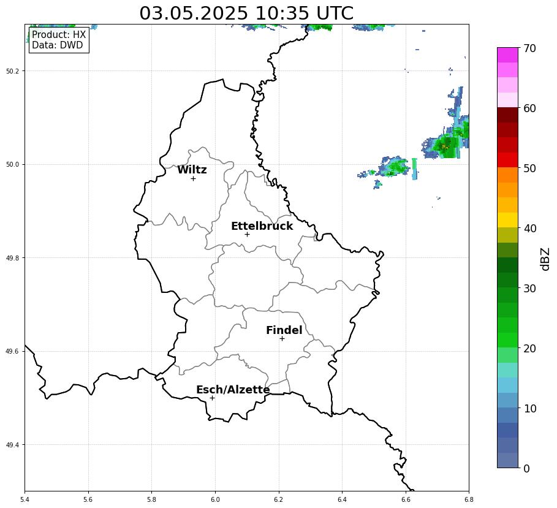Click the bright green colorbar segment above 20
This screenshot has height=508, width=557.
(x=507, y=340)
